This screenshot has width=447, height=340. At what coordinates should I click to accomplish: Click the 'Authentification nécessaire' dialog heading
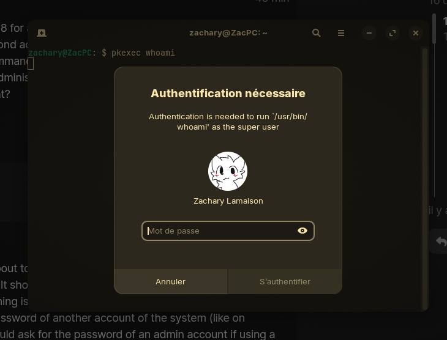point(228,94)
